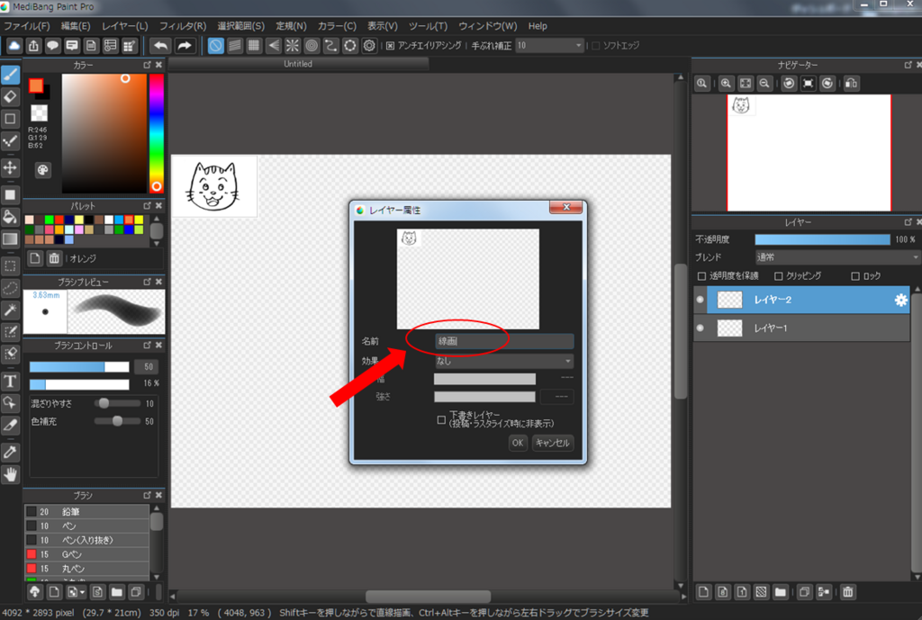The width and height of the screenshot is (922, 620).
Task: Hide レイヤー2 visibility dot
Action: (700, 300)
